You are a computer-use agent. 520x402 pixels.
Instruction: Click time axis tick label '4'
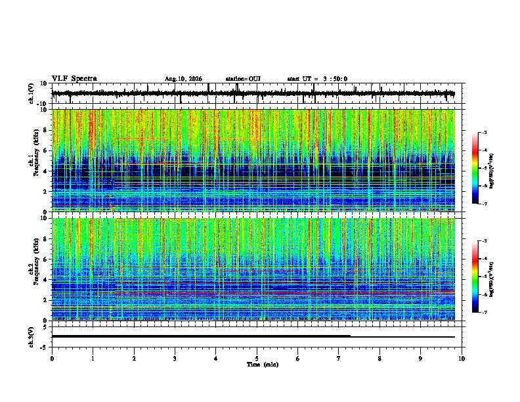click(x=216, y=359)
